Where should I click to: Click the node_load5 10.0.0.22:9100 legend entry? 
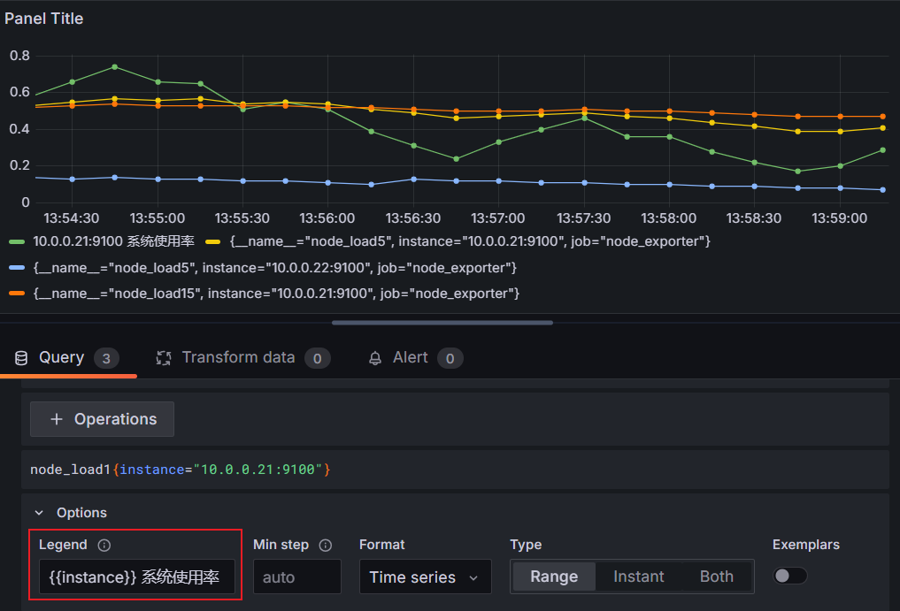tap(274, 267)
